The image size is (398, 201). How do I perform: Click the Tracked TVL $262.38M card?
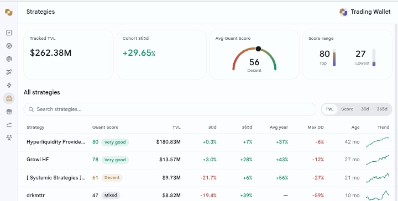point(69,55)
